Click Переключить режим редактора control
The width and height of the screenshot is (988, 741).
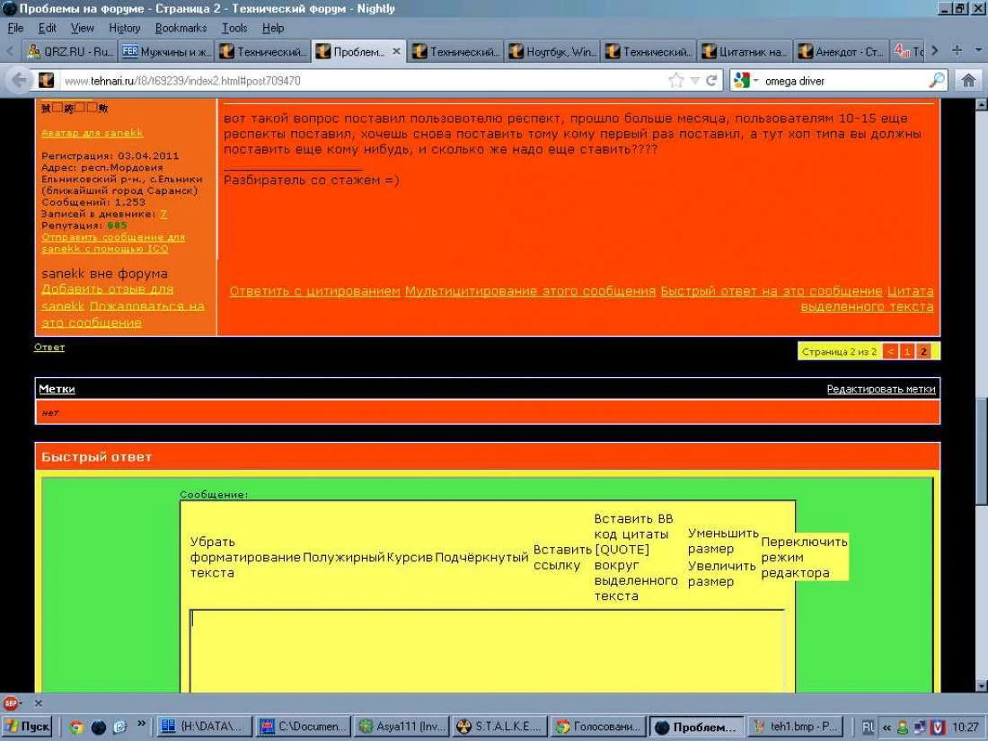[x=804, y=557]
